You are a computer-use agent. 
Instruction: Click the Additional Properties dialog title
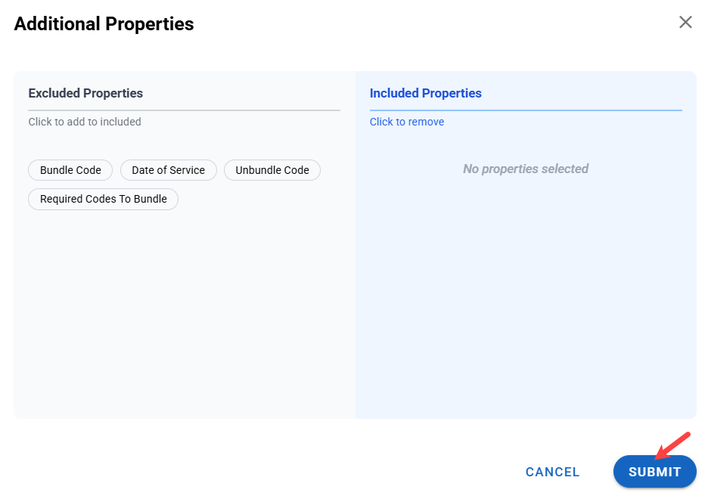[104, 24]
